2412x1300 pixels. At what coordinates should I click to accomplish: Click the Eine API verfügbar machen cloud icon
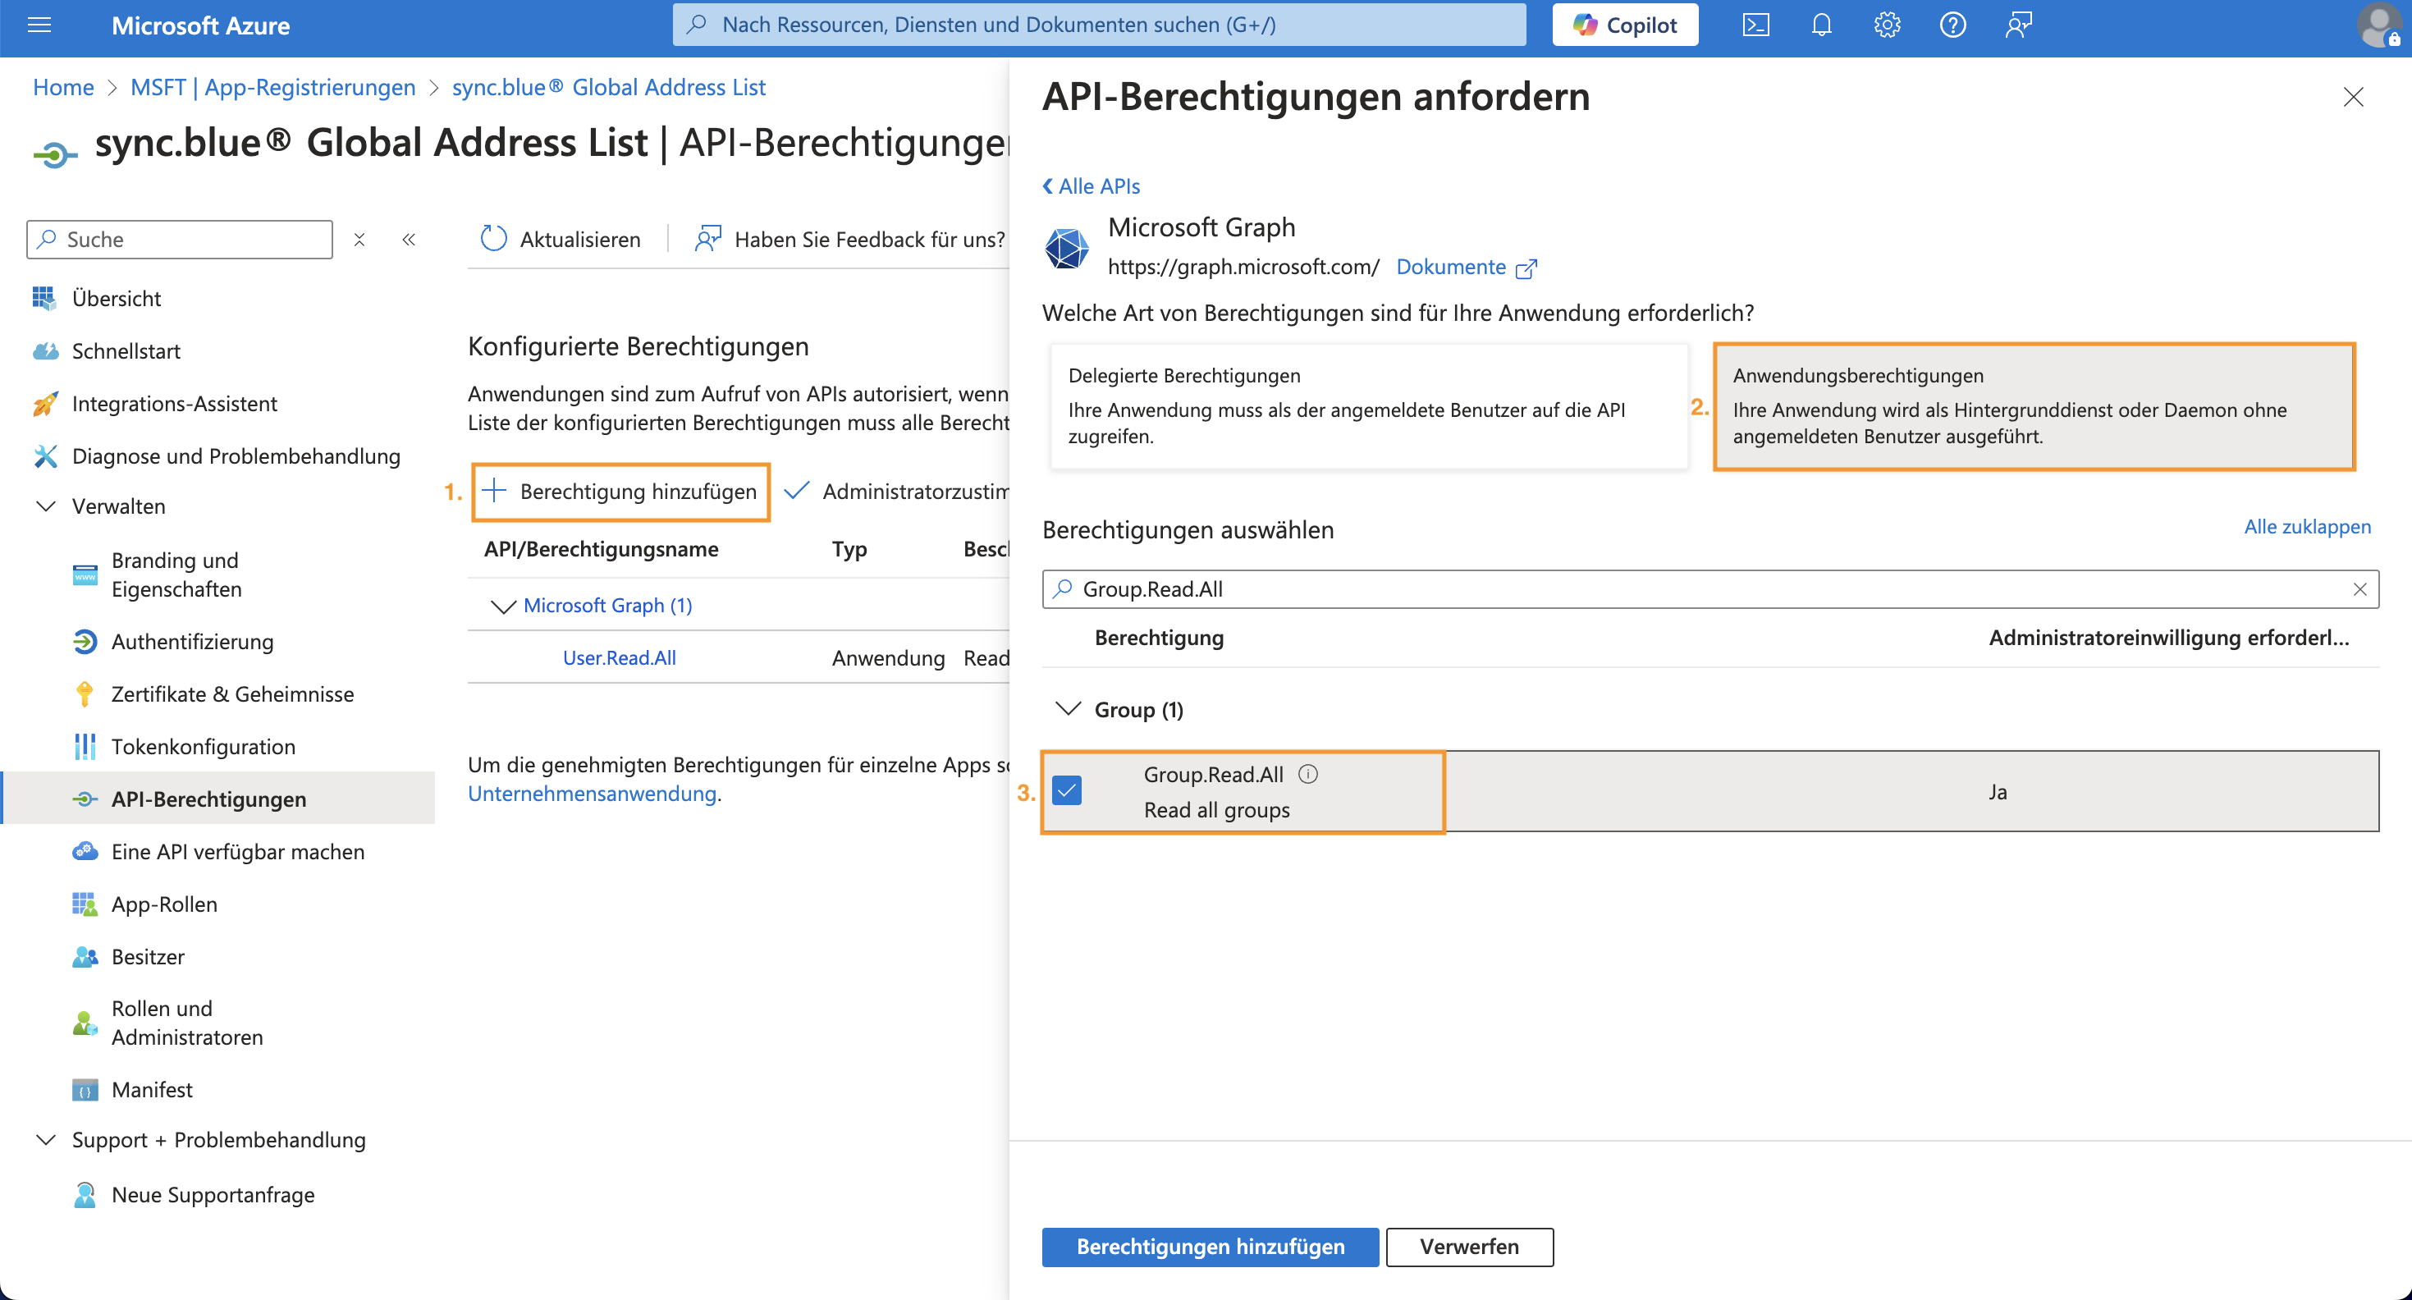pos(85,851)
